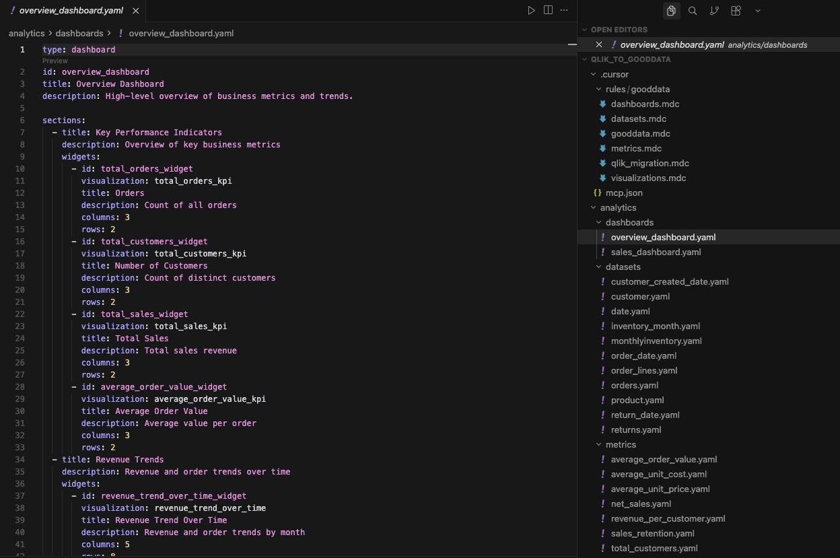This screenshot has height=558, width=840.
Task: Open returns.yaml under datasets
Action: (x=635, y=429)
